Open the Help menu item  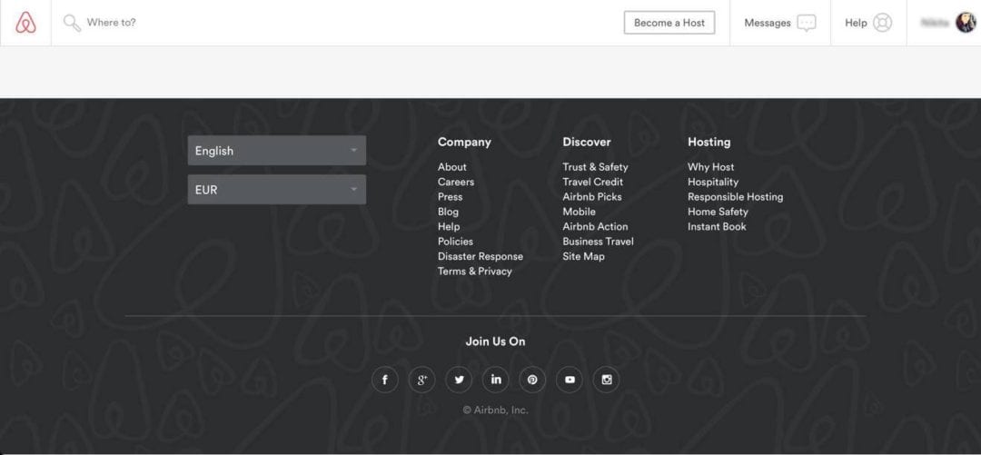868,23
